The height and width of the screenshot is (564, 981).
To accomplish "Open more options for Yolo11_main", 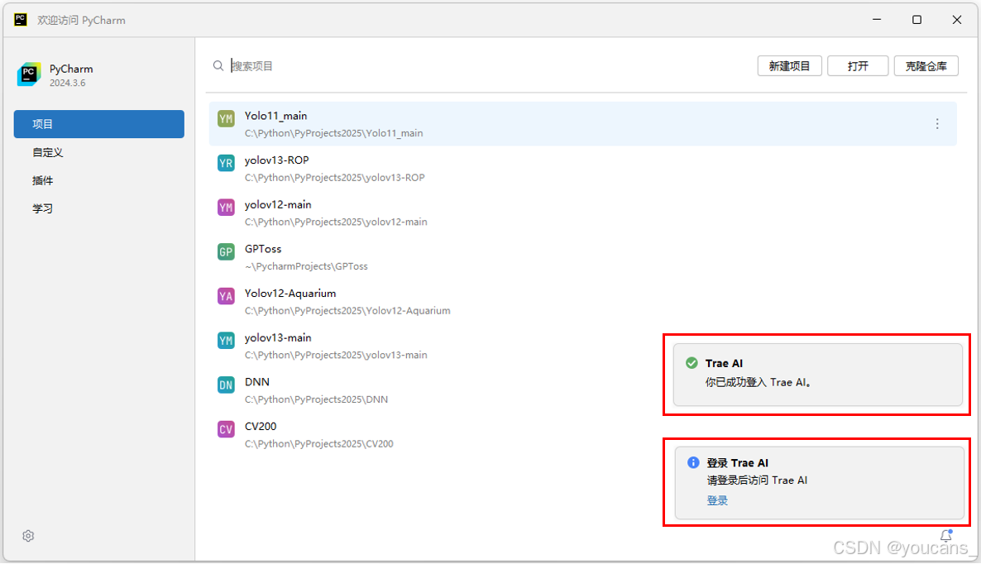I will coord(936,124).
